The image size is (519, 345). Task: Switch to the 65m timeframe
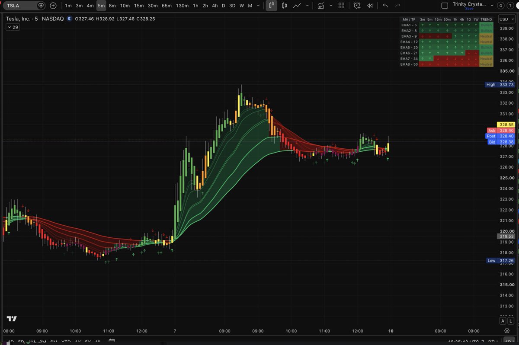point(167,6)
